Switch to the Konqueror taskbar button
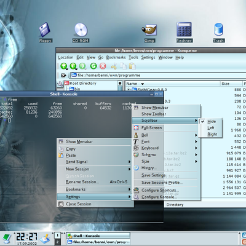Screen dimensions: 246x246 coord(98,242)
